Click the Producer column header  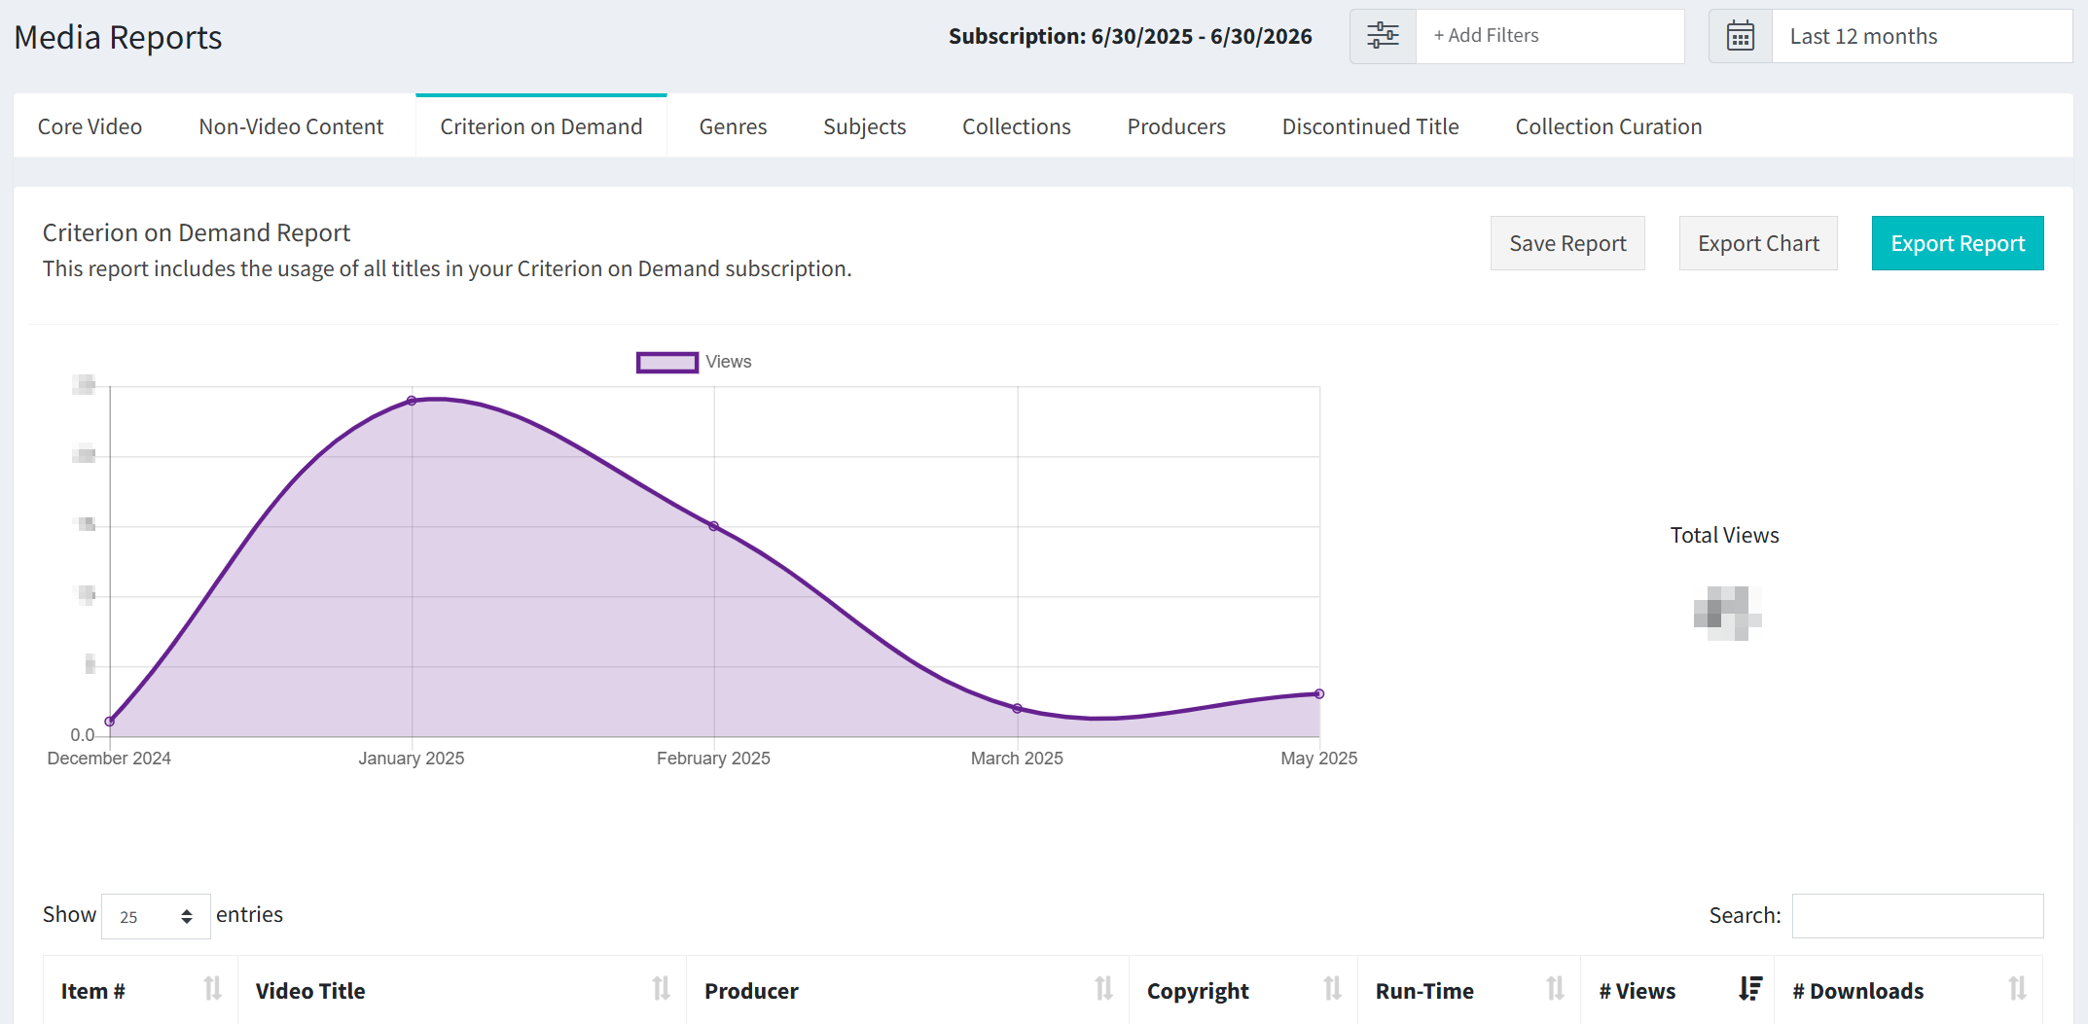[908, 990]
